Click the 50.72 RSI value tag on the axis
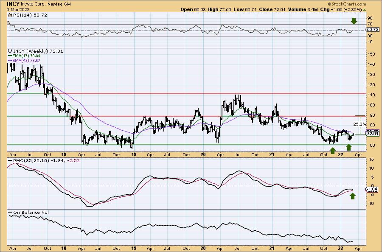 373,30
